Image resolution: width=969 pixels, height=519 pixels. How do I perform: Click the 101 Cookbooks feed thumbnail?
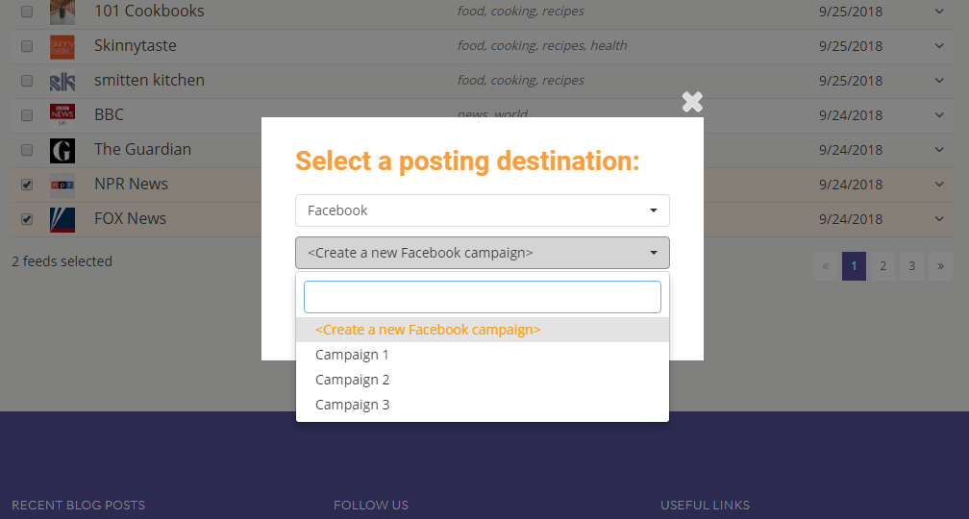point(62,12)
